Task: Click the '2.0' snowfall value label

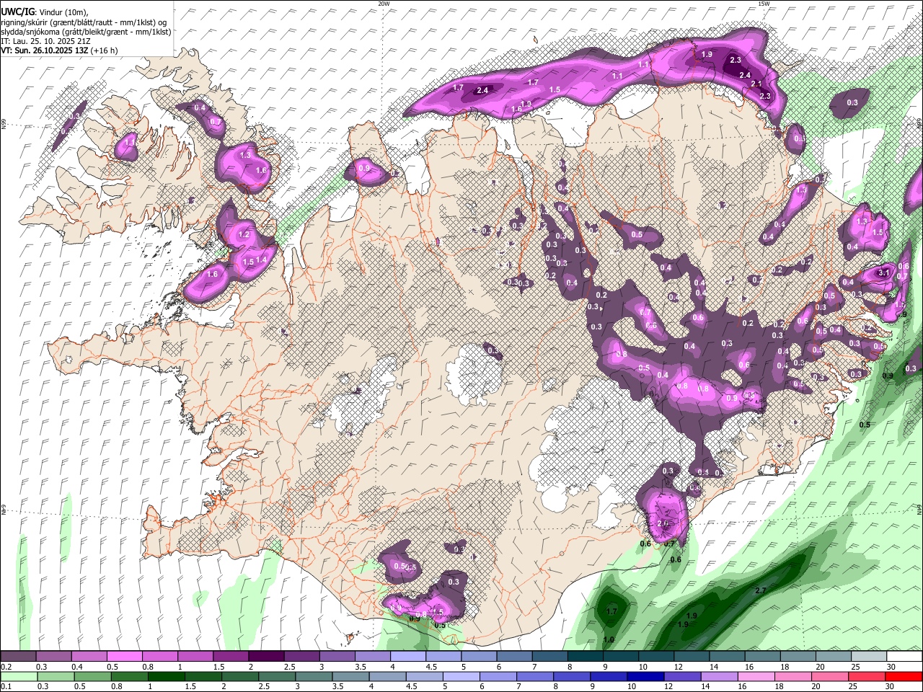Action: pyautogui.click(x=664, y=523)
